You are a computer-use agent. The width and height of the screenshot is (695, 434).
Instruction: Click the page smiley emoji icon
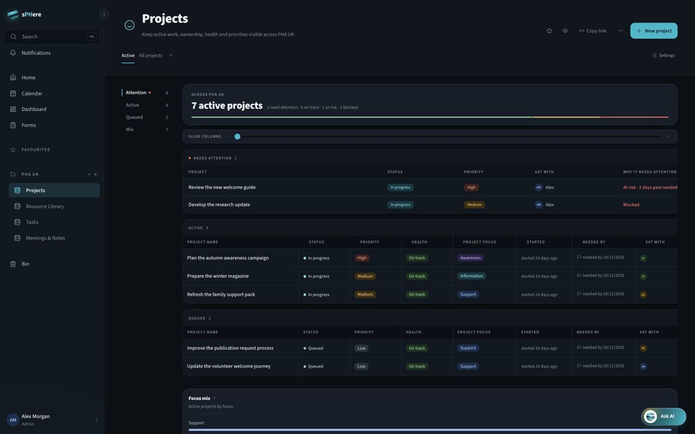tap(129, 25)
